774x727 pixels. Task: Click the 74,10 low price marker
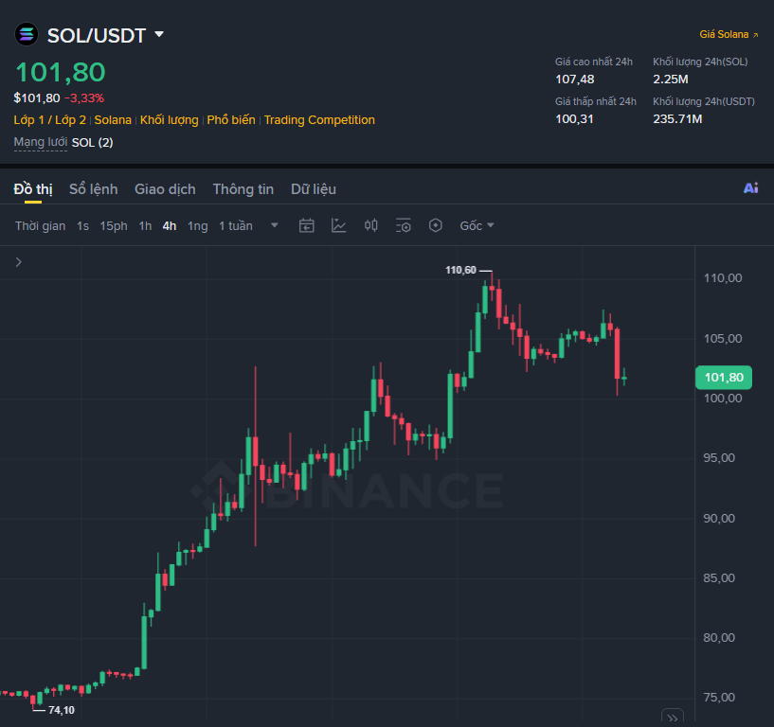62,710
